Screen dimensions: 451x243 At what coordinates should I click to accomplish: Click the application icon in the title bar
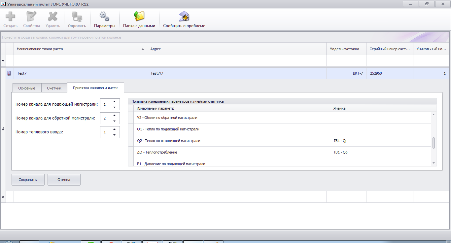tap(4, 4)
